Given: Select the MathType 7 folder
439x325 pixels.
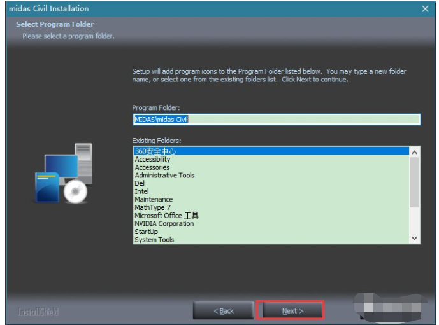Looking at the screenshot, I should click(x=271, y=207).
